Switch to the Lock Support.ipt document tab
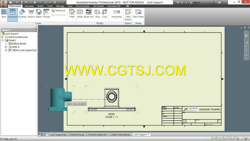This screenshot has width=250, height=141. coord(58,135)
